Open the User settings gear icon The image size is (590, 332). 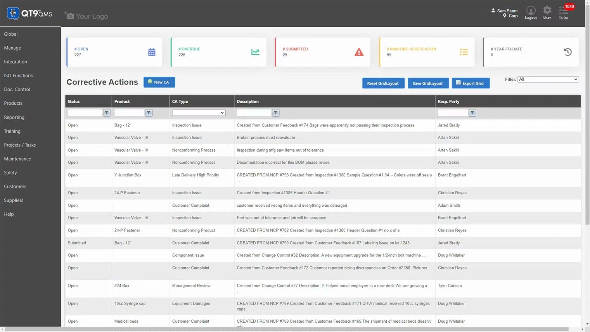click(547, 12)
